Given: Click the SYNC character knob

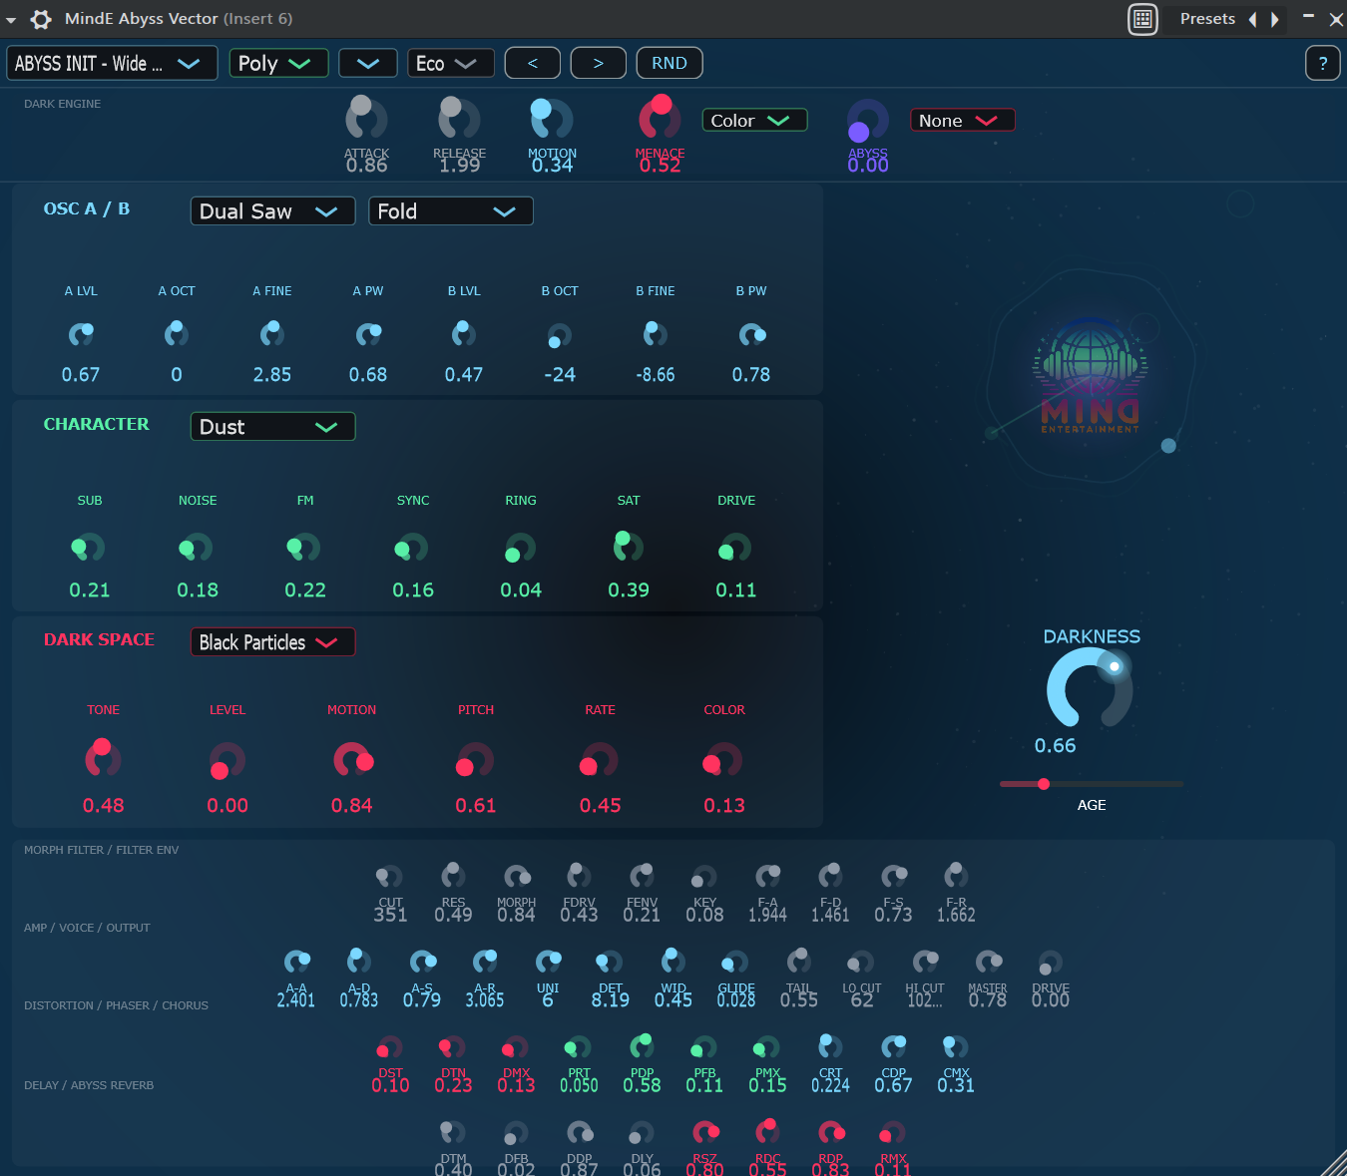Looking at the screenshot, I should pos(412,548).
